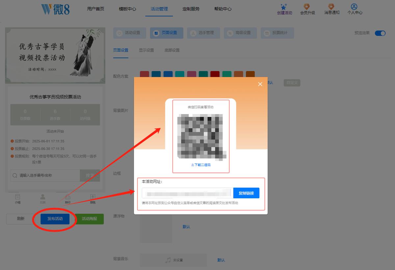The width and height of the screenshot is (395, 270).
Task: Click the 默认 link beside 漂浮物
Action: pyautogui.click(x=186, y=227)
